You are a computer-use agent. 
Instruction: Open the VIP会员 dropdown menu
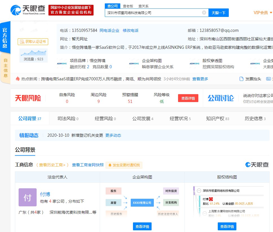tap(263, 13)
